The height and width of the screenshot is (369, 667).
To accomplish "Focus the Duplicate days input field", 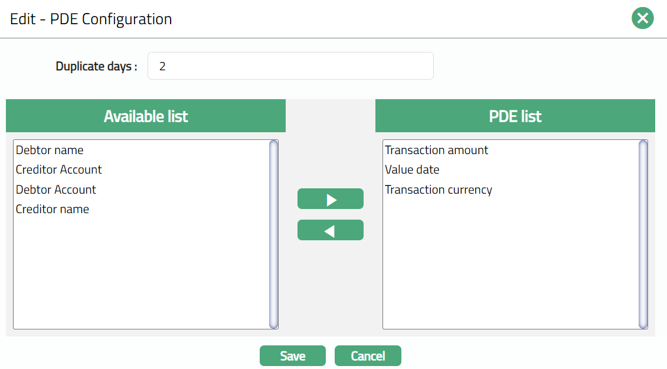I will [290, 66].
